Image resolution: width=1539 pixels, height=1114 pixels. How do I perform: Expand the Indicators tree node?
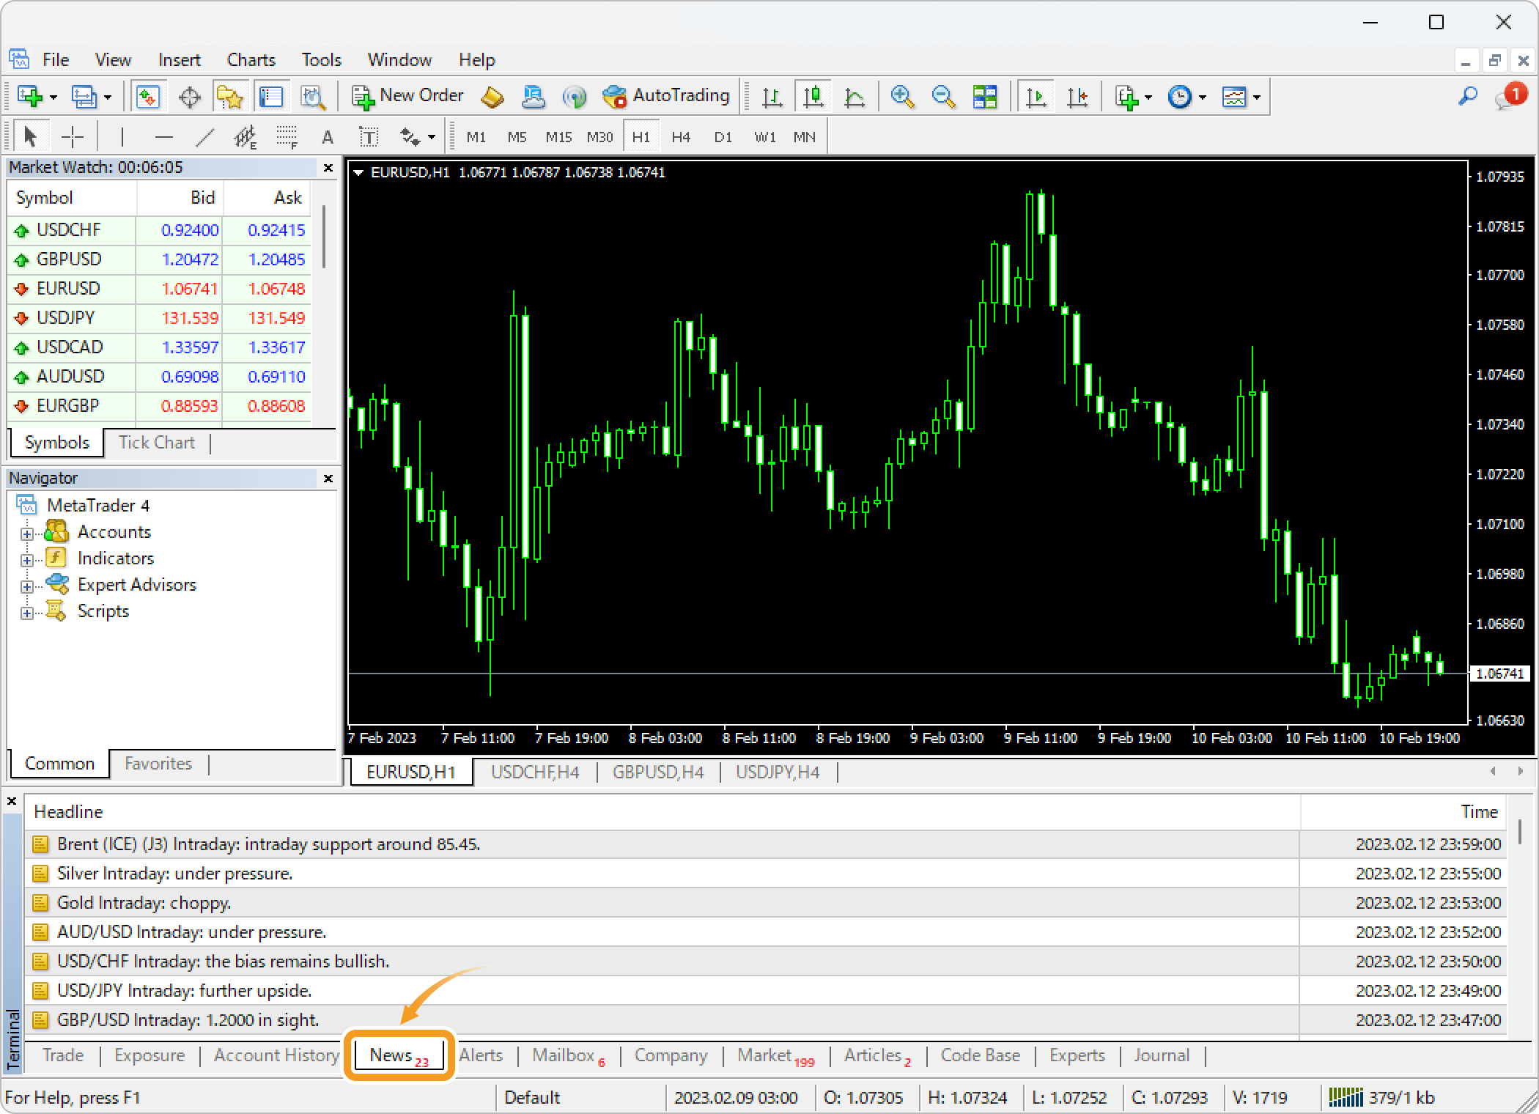pyautogui.click(x=27, y=560)
